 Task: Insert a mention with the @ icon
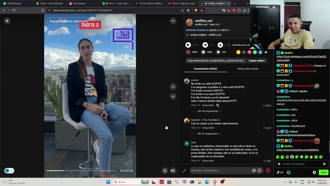254,171
